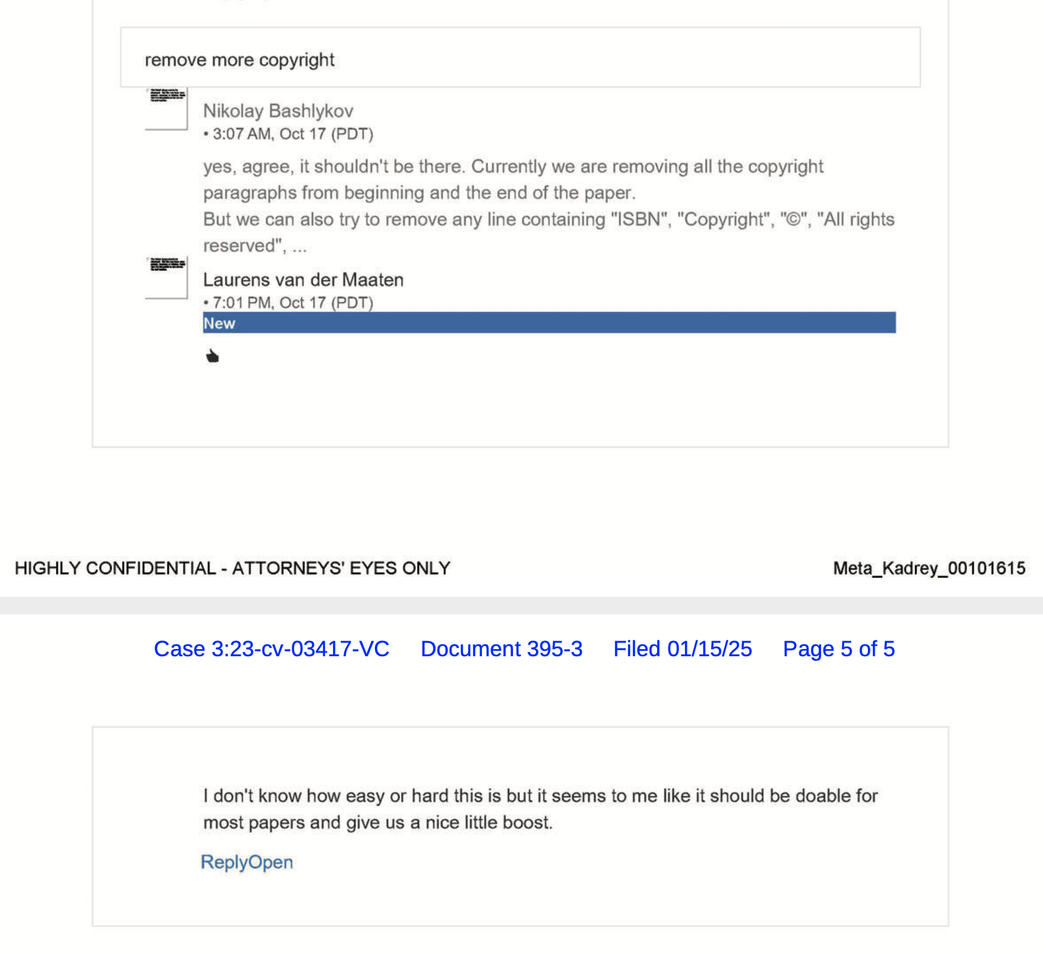Select the Nikolay Bashlykov author name
This screenshot has height=954, width=1043.
pyautogui.click(x=278, y=111)
